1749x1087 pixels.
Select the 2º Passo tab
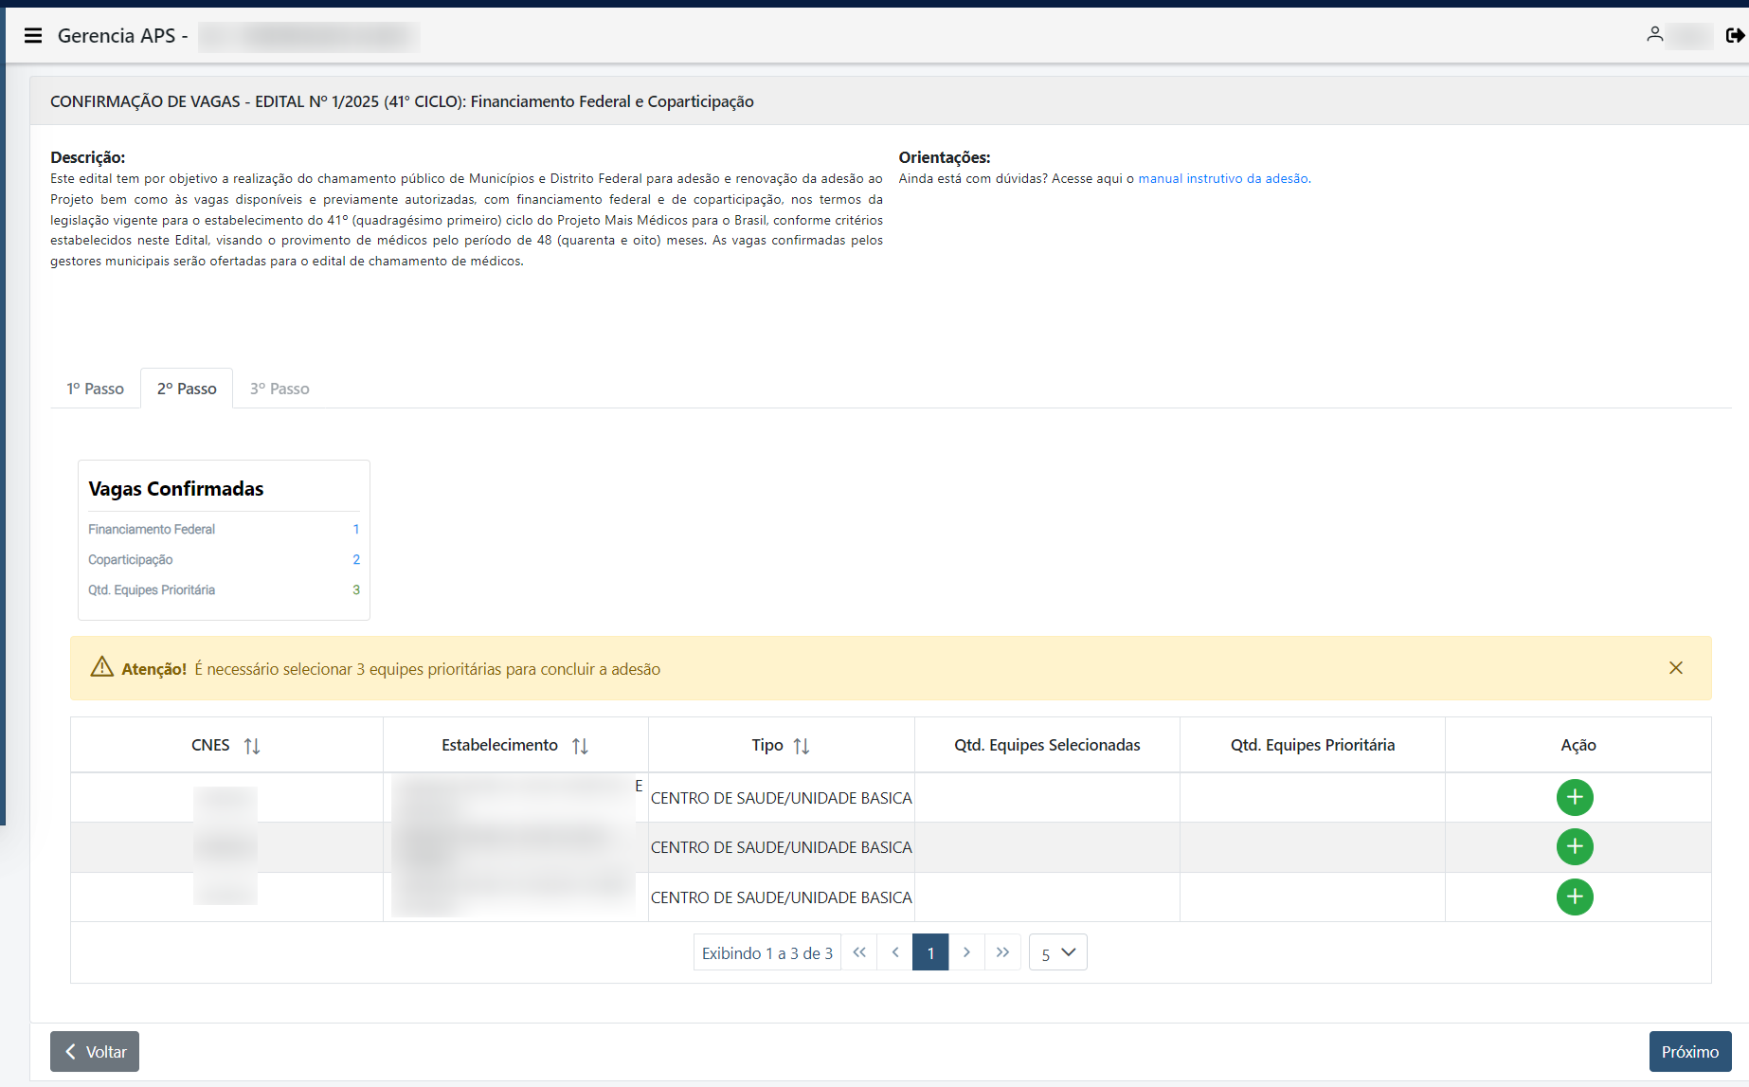(x=187, y=389)
